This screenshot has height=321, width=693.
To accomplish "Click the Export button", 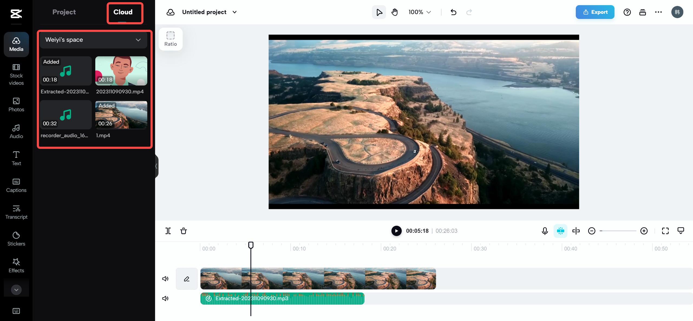I will (595, 12).
